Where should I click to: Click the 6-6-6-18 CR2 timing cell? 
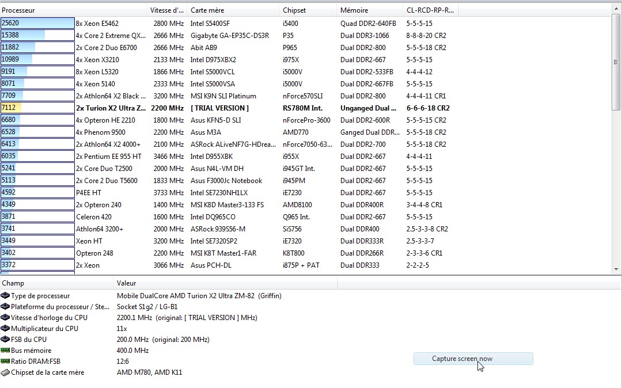tap(428, 108)
